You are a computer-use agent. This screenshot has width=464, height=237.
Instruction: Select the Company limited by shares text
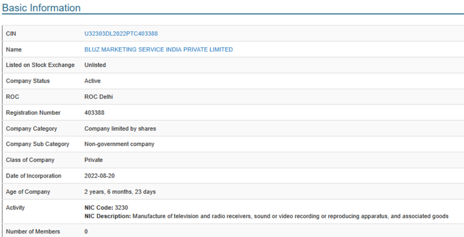(120, 129)
